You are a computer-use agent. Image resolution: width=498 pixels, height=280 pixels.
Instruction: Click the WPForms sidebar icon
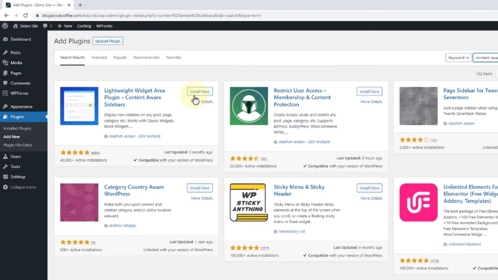pos(6,93)
